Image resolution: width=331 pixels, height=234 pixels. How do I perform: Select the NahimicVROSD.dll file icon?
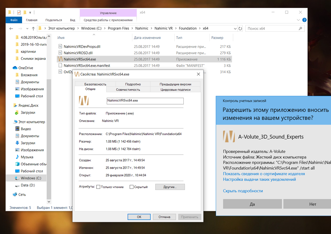[x=60, y=53]
